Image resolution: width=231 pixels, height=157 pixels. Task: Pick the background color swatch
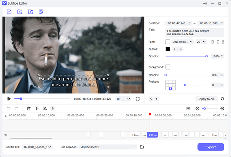168,67
